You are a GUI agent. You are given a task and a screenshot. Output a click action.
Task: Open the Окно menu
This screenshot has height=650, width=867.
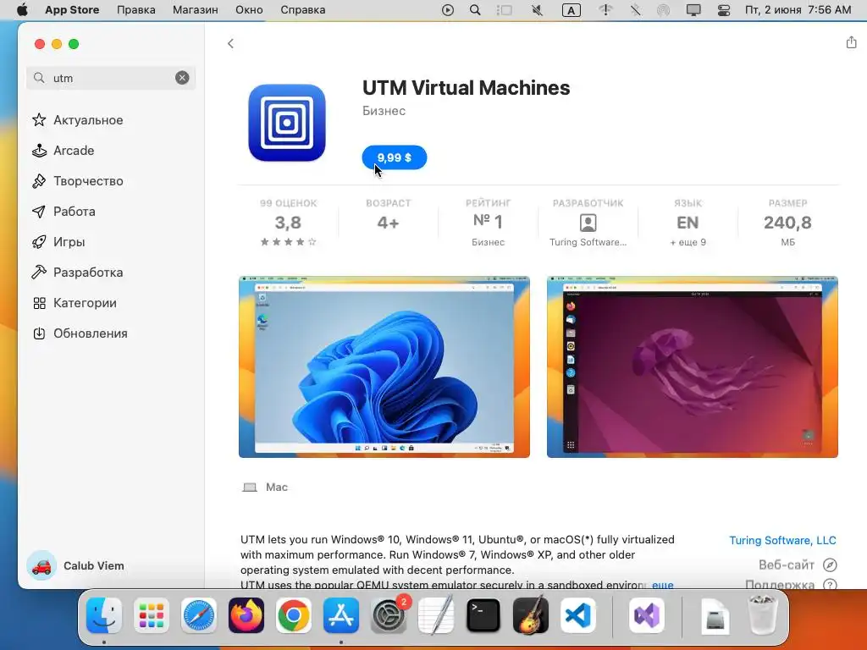tap(249, 10)
